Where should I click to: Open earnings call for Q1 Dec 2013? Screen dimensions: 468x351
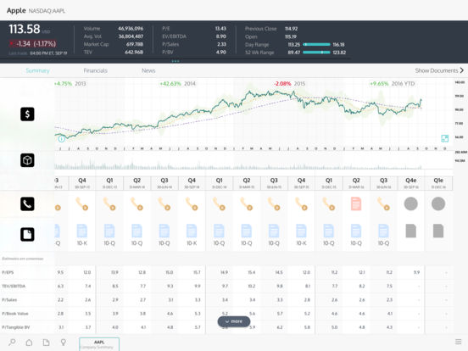point(109,204)
